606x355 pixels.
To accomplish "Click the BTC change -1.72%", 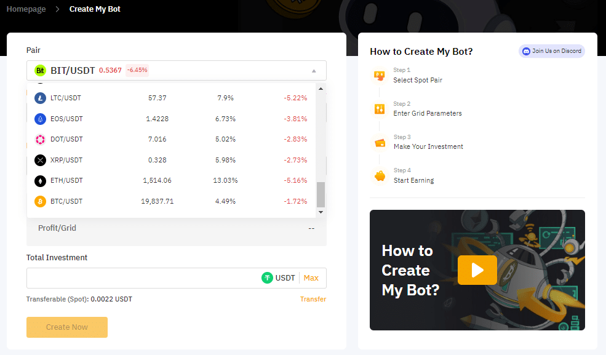I will 295,201.
